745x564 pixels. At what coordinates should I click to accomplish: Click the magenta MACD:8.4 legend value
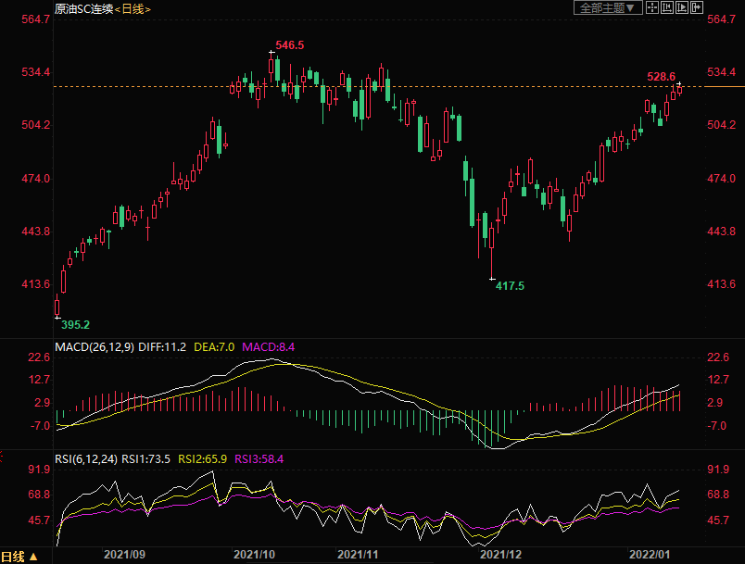tap(268, 346)
